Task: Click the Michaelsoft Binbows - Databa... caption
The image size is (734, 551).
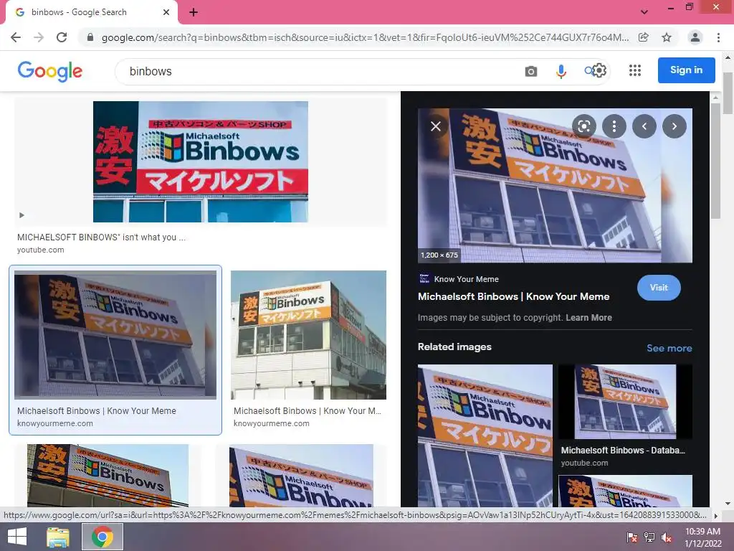Action: pos(623,451)
